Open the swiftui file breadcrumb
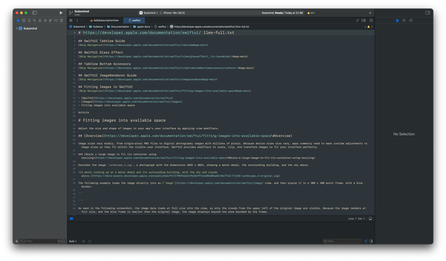 tap(161, 27)
